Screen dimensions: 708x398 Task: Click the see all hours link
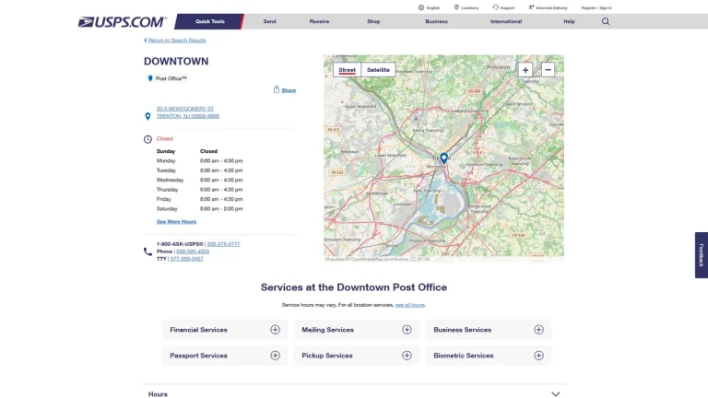[410, 305]
